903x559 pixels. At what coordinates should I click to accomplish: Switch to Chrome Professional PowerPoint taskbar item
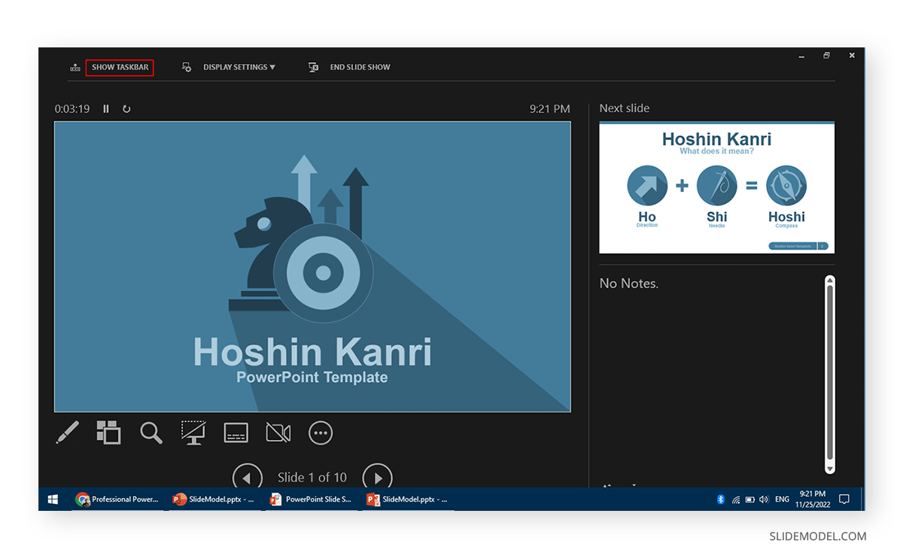117,499
